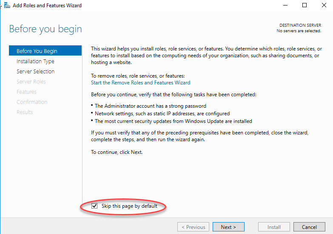The height and width of the screenshot is (234, 333).
Task: Select the Before You Begin step
Action: coord(45,51)
